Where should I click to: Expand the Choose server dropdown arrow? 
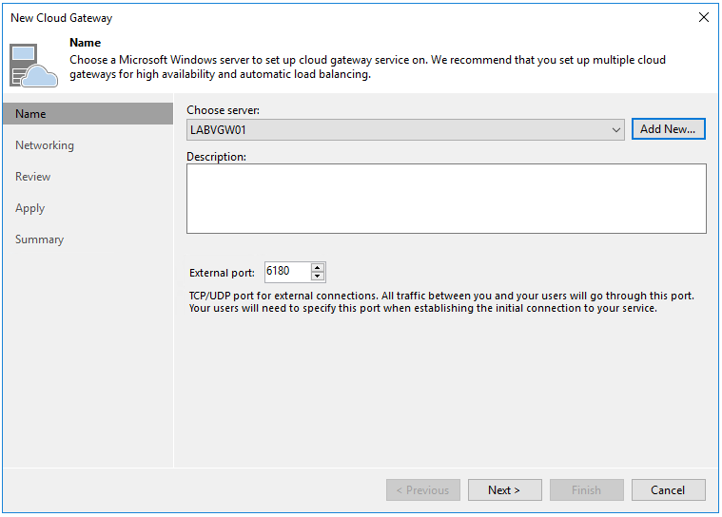click(x=616, y=129)
